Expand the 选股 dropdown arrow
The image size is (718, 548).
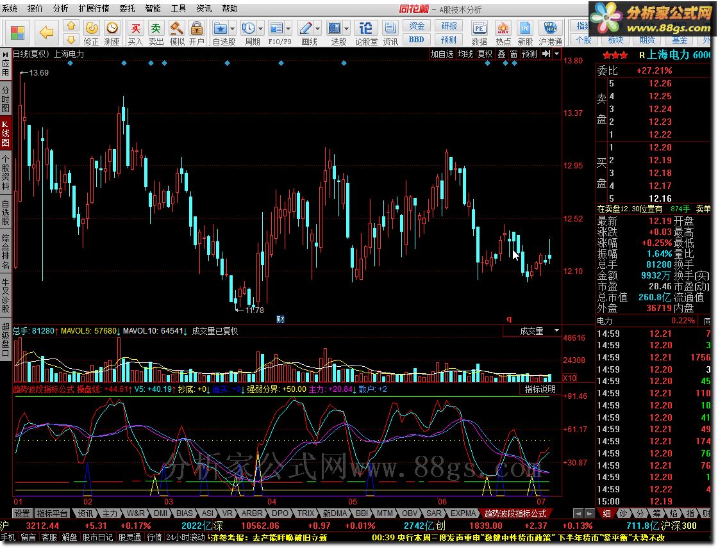(346, 28)
